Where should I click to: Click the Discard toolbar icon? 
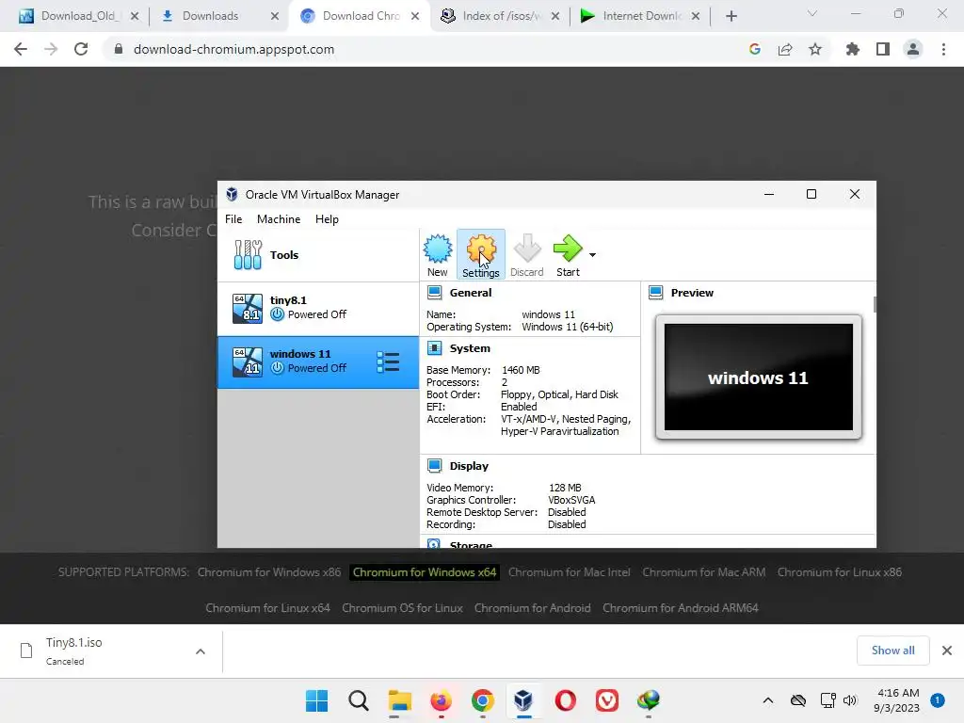(527, 255)
